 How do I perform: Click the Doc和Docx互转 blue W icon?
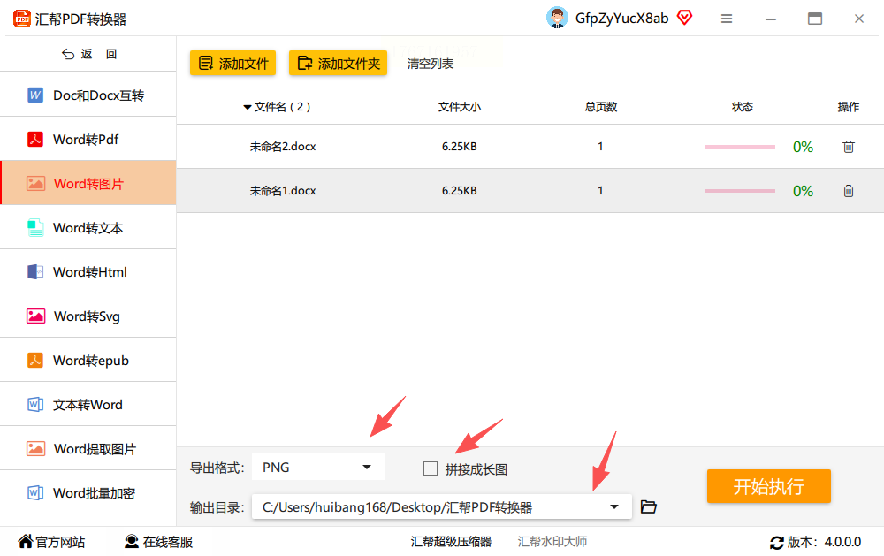pyautogui.click(x=35, y=95)
